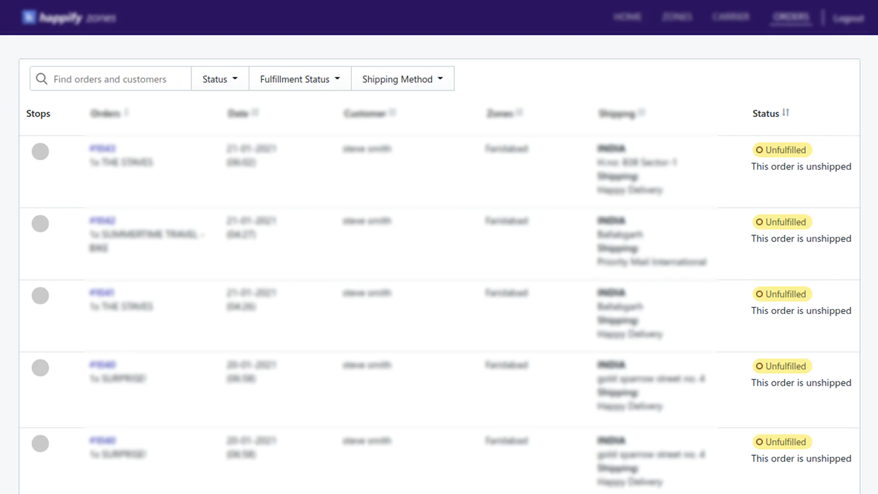
Task: Click the Status column sort arrows
Action: click(786, 113)
